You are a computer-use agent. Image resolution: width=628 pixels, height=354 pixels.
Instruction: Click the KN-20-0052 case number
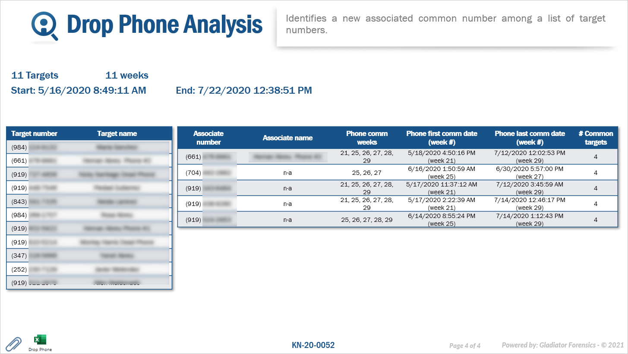coord(313,345)
